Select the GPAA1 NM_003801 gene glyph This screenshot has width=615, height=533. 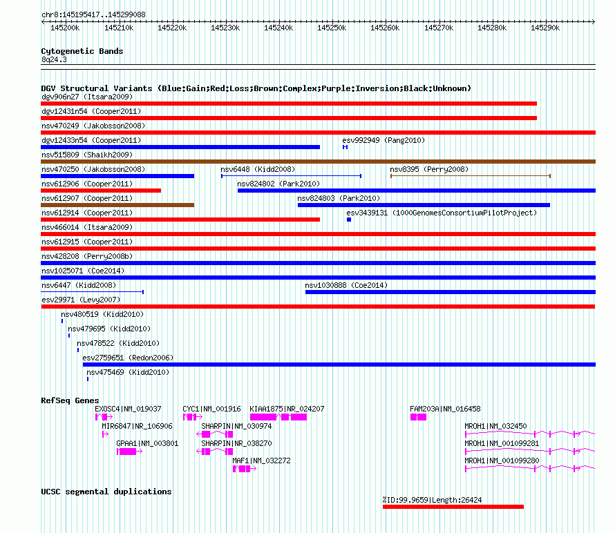[129, 452]
